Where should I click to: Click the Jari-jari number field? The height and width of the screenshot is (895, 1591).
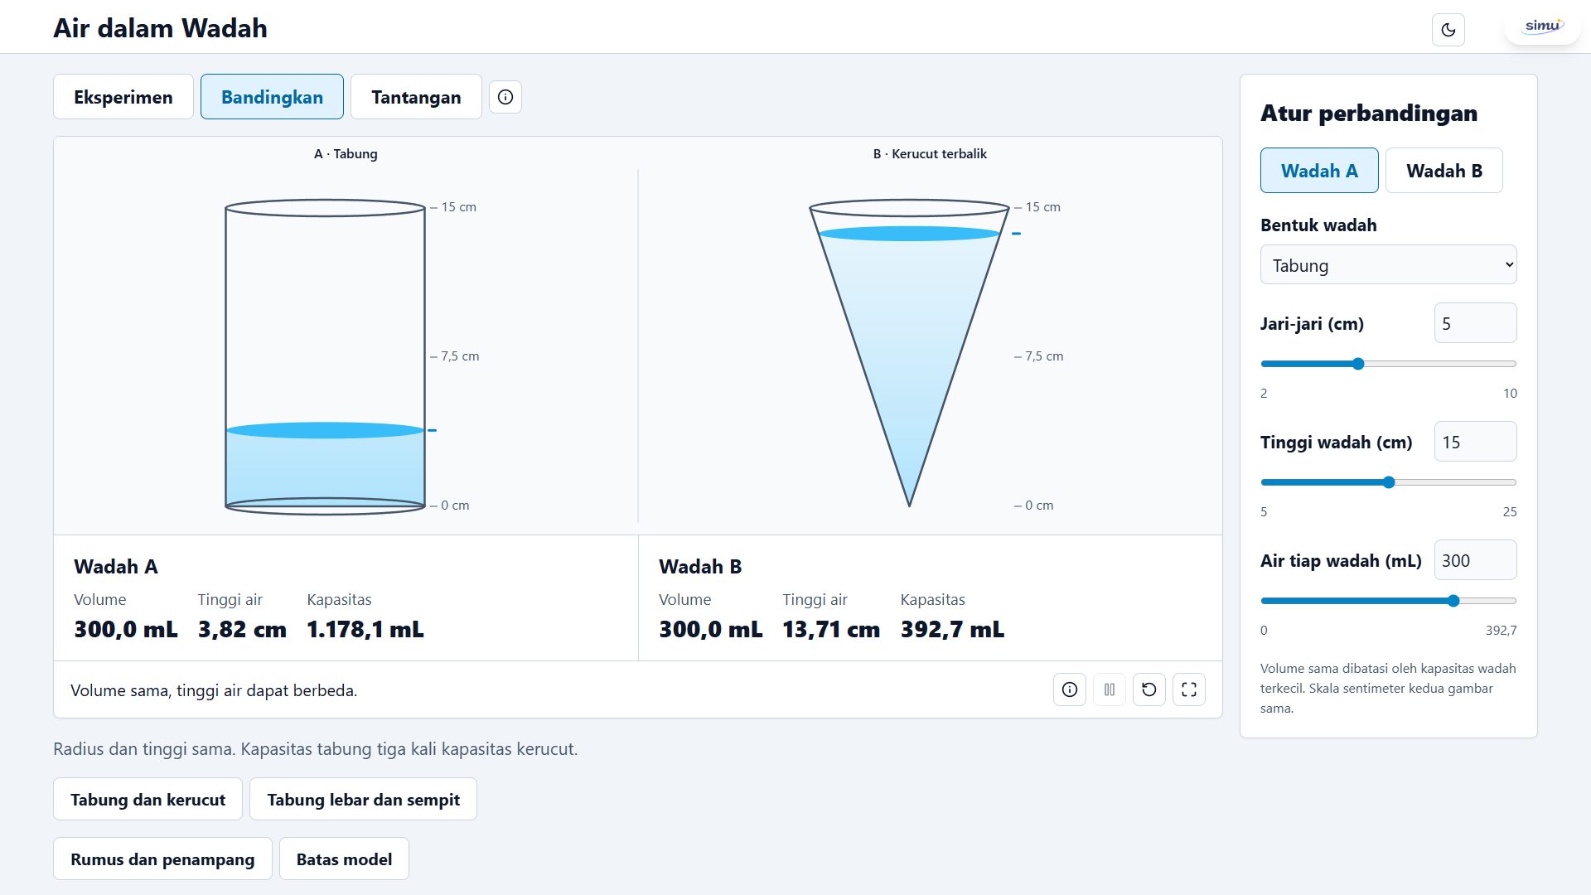[x=1476, y=323]
